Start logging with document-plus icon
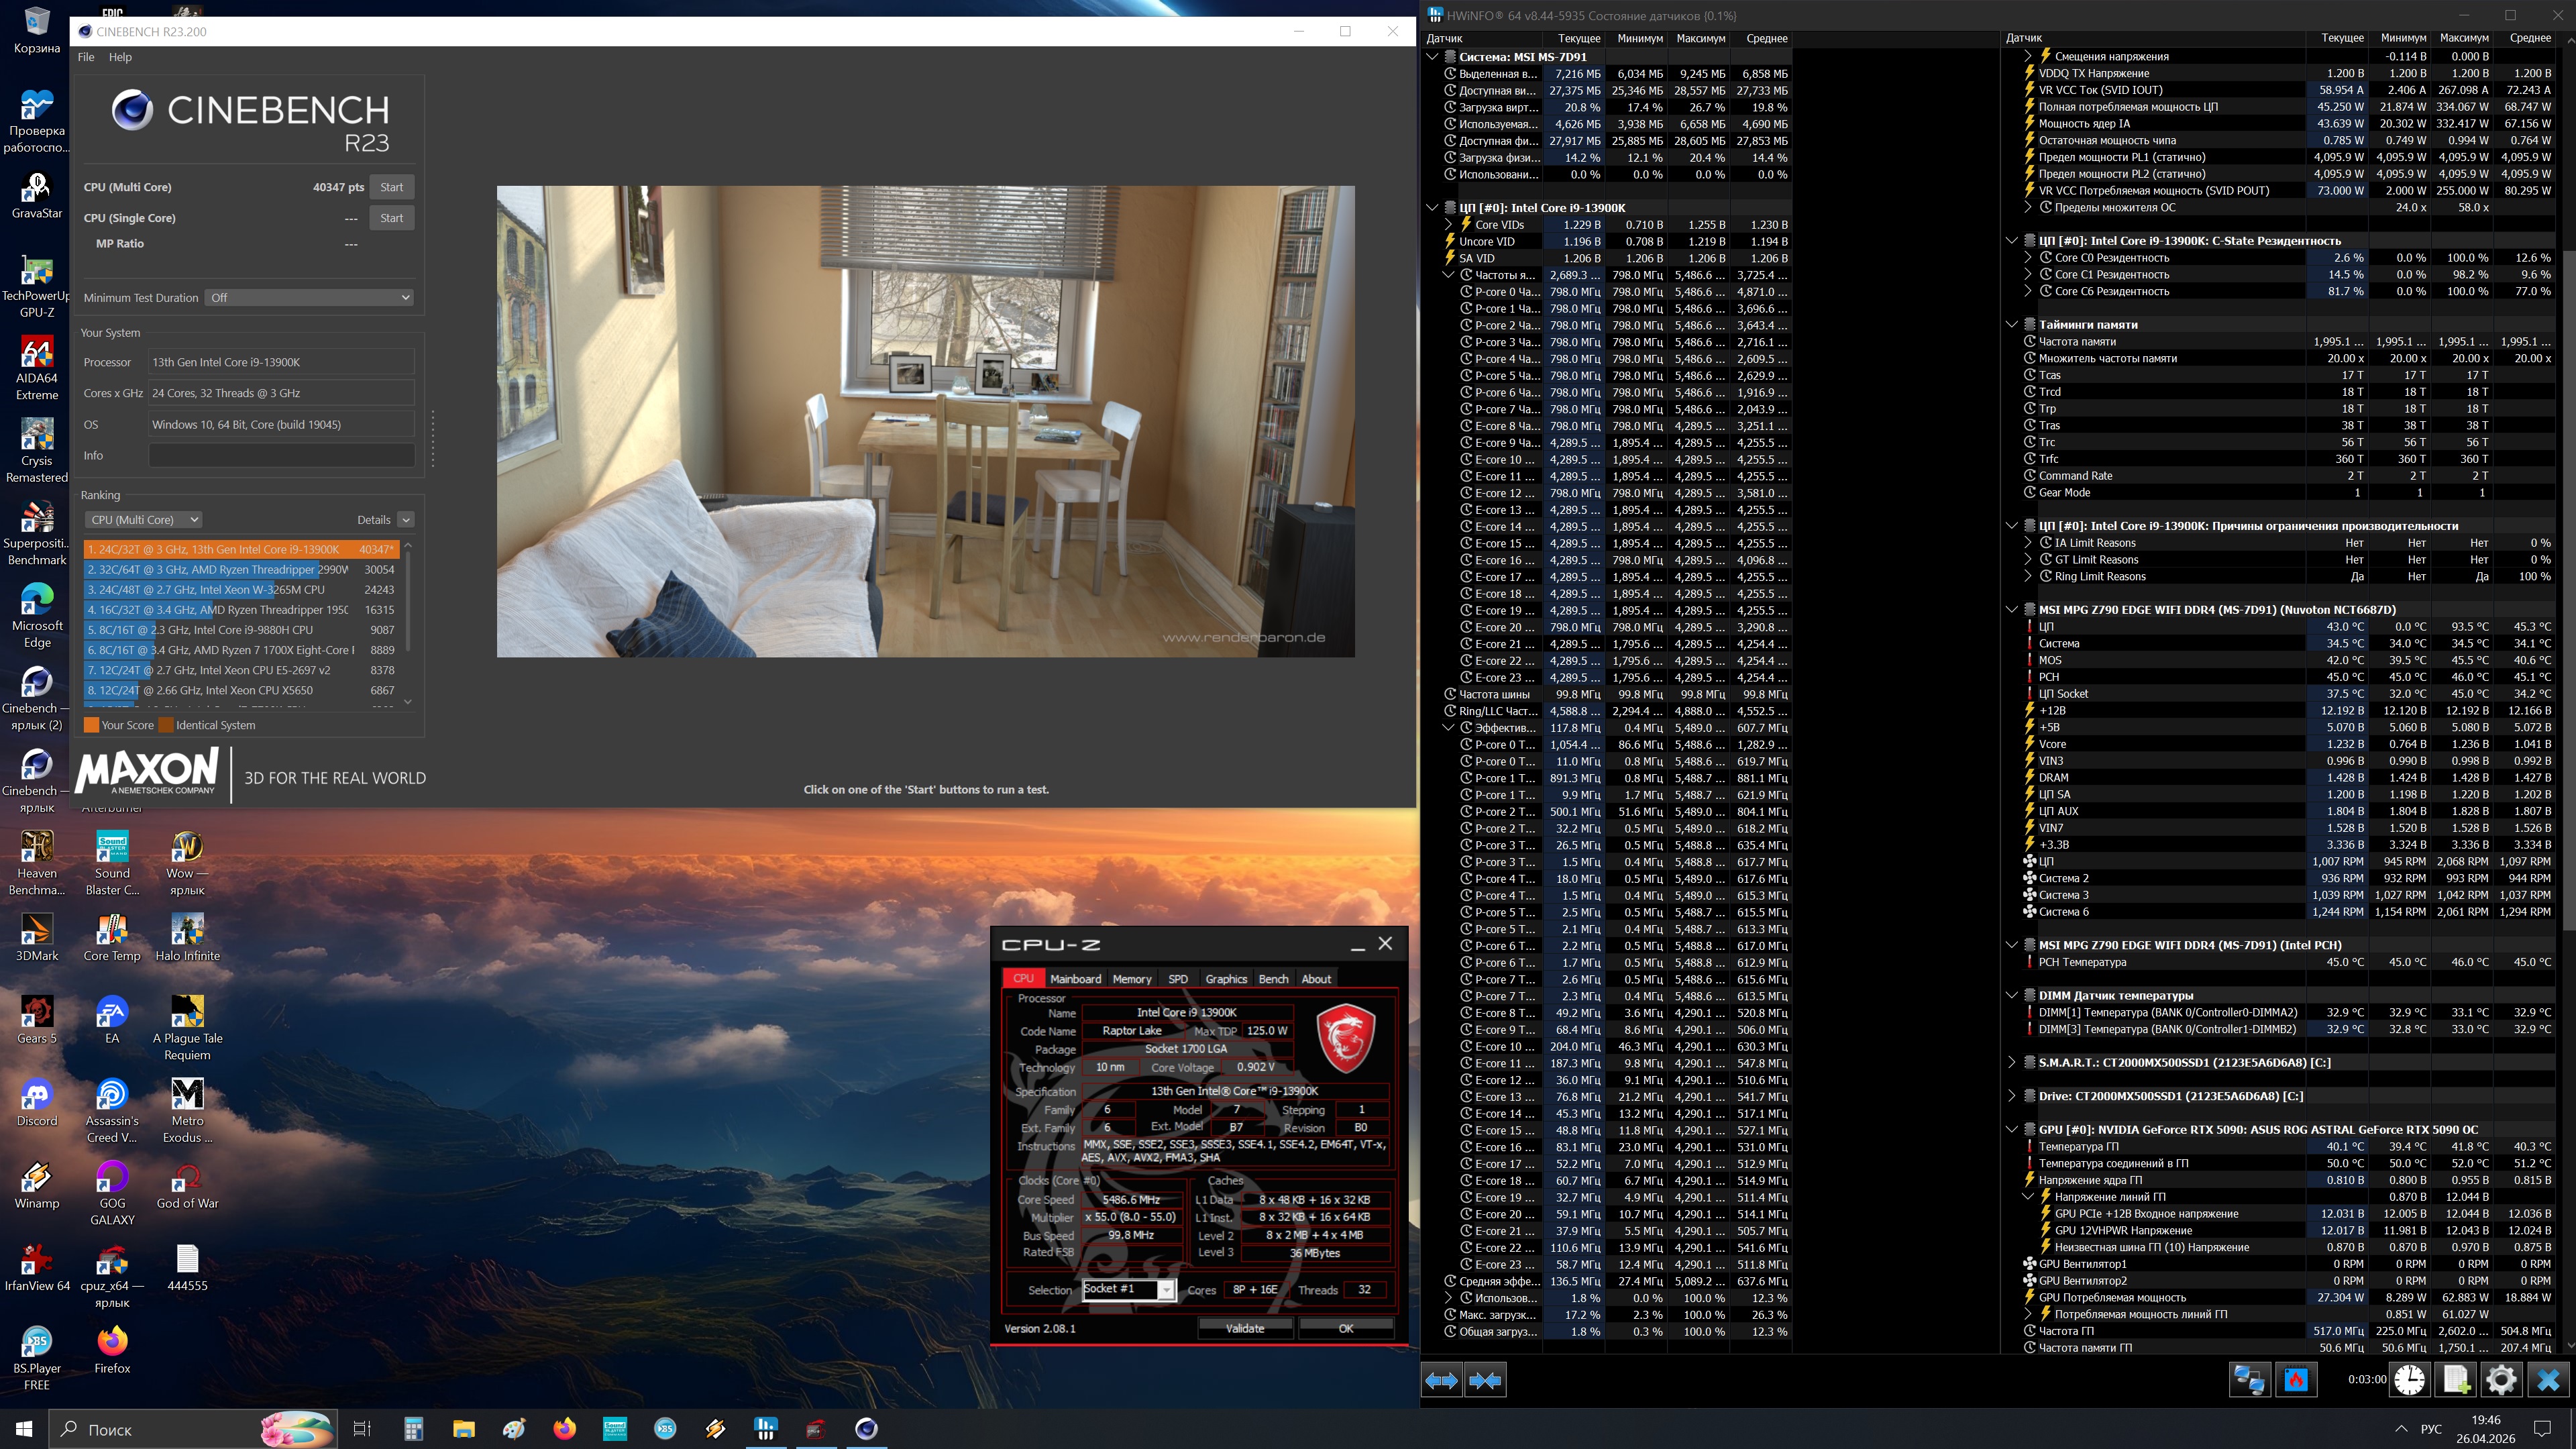The image size is (2576, 1449). 2456,1380
